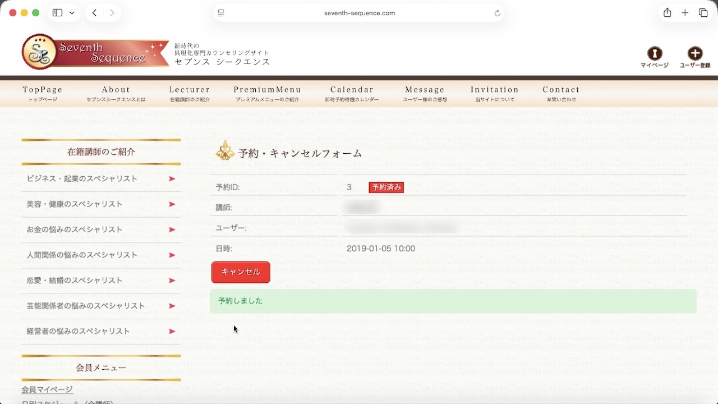The width and height of the screenshot is (718, 404).
Task: Expand ビジネス・起業のスペシャリスト red arrow
Action: (172, 179)
